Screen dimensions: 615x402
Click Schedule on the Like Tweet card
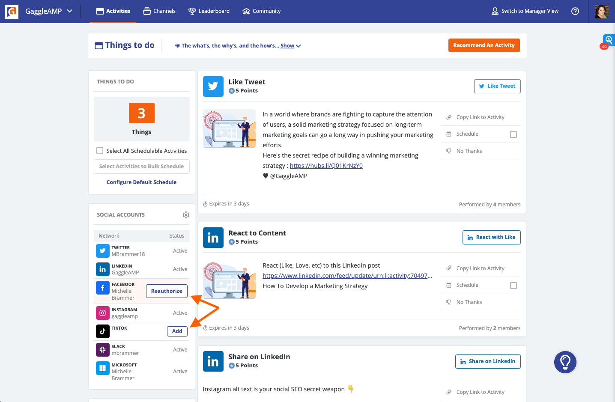coord(467,134)
